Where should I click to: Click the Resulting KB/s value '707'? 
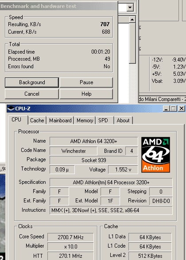tap(105, 24)
